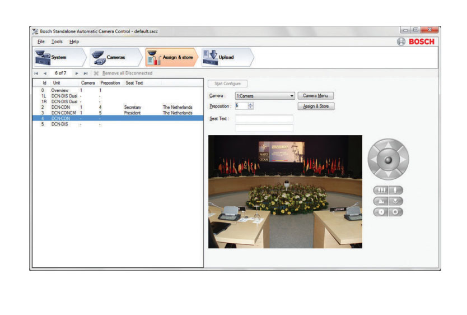Switch to the Cameras step tab
Viewport: 467px width, 315px height.
coord(116,57)
